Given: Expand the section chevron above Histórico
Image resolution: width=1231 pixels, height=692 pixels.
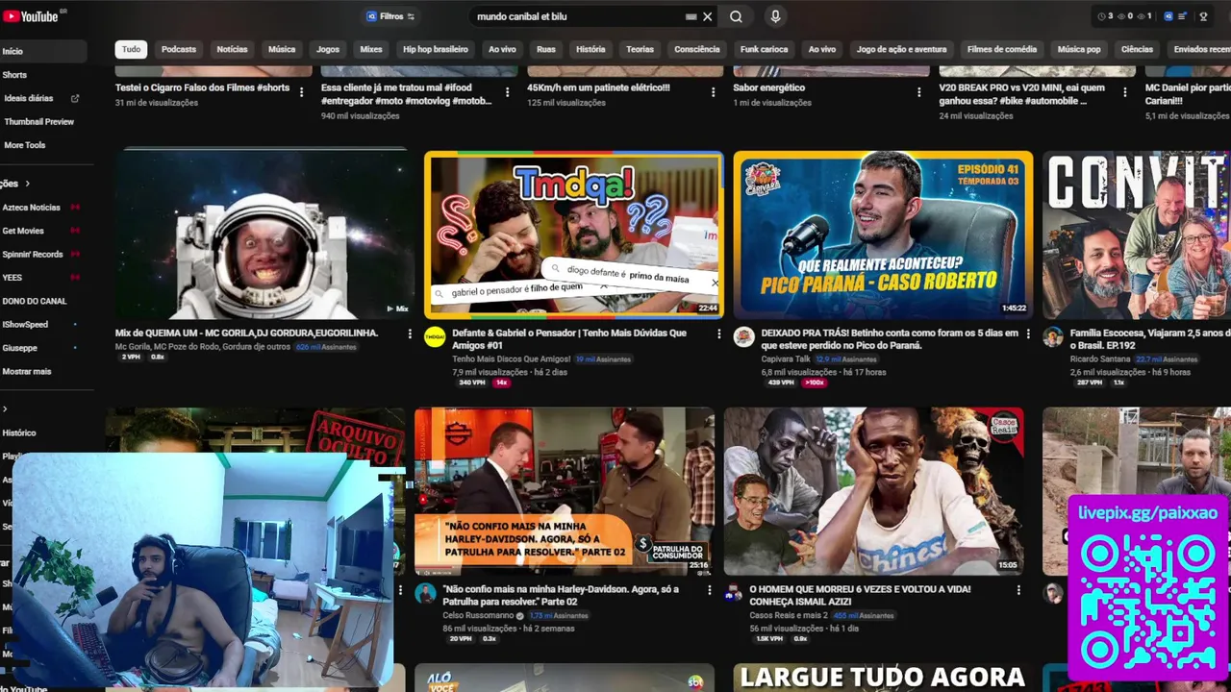Looking at the screenshot, I should (x=5, y=409).
